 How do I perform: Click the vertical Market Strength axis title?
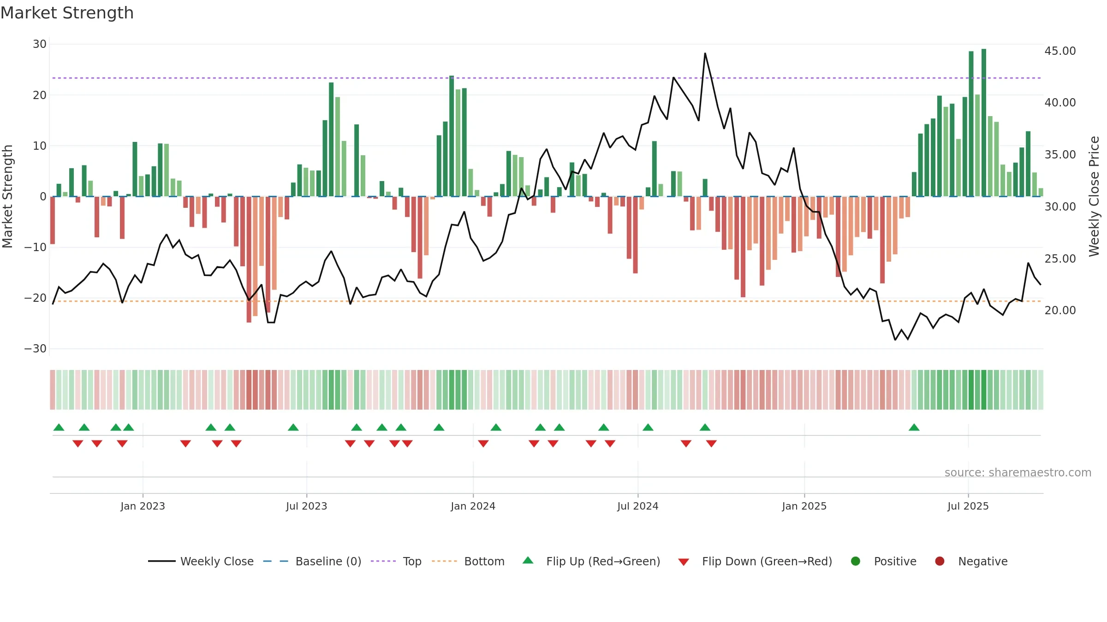[x=7, y=196]
